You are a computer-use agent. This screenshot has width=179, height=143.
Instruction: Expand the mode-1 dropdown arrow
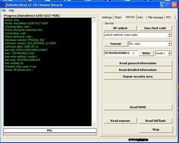pos(170,53)
